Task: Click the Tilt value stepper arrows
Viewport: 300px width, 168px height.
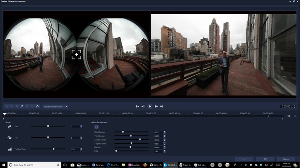Action: (81, 138)
